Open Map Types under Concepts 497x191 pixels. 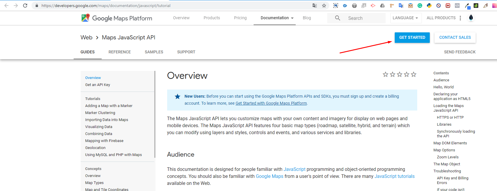click(94, 183)
